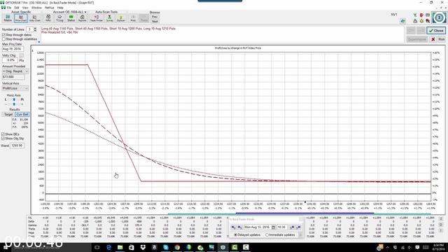Open the Account OE-1608-ALL dropdown
The height and width of the screenshot is (252, 448).
pyautogui.click(x=70, y=12)
